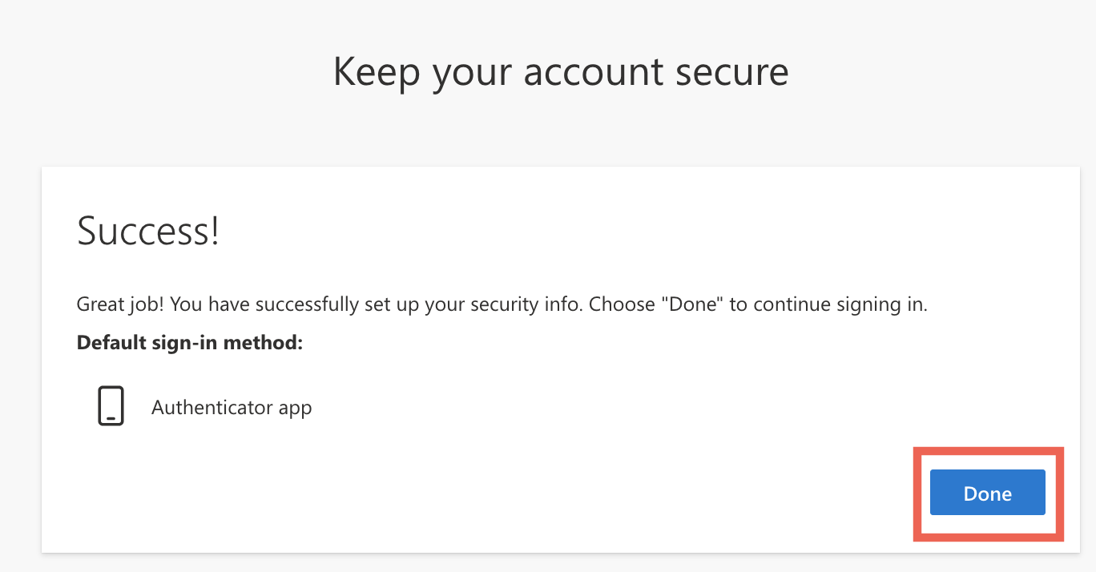1096x572 pixels.
Task: Click the Keep your account secure title
Action: (561, 72)
